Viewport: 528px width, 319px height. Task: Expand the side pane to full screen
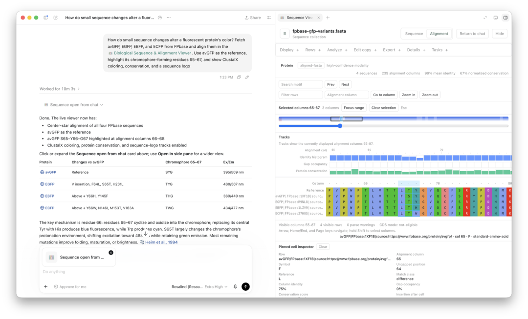tap(485, 18)
